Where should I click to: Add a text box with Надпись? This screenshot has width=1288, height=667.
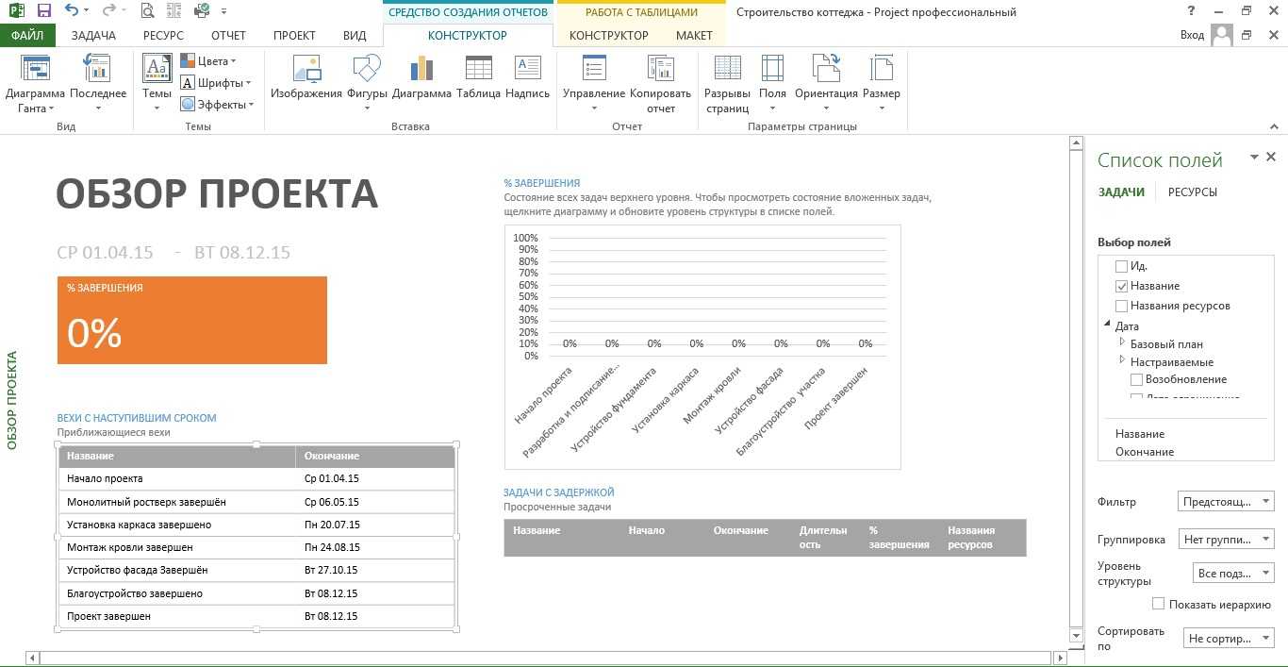(x=527, y=71)
